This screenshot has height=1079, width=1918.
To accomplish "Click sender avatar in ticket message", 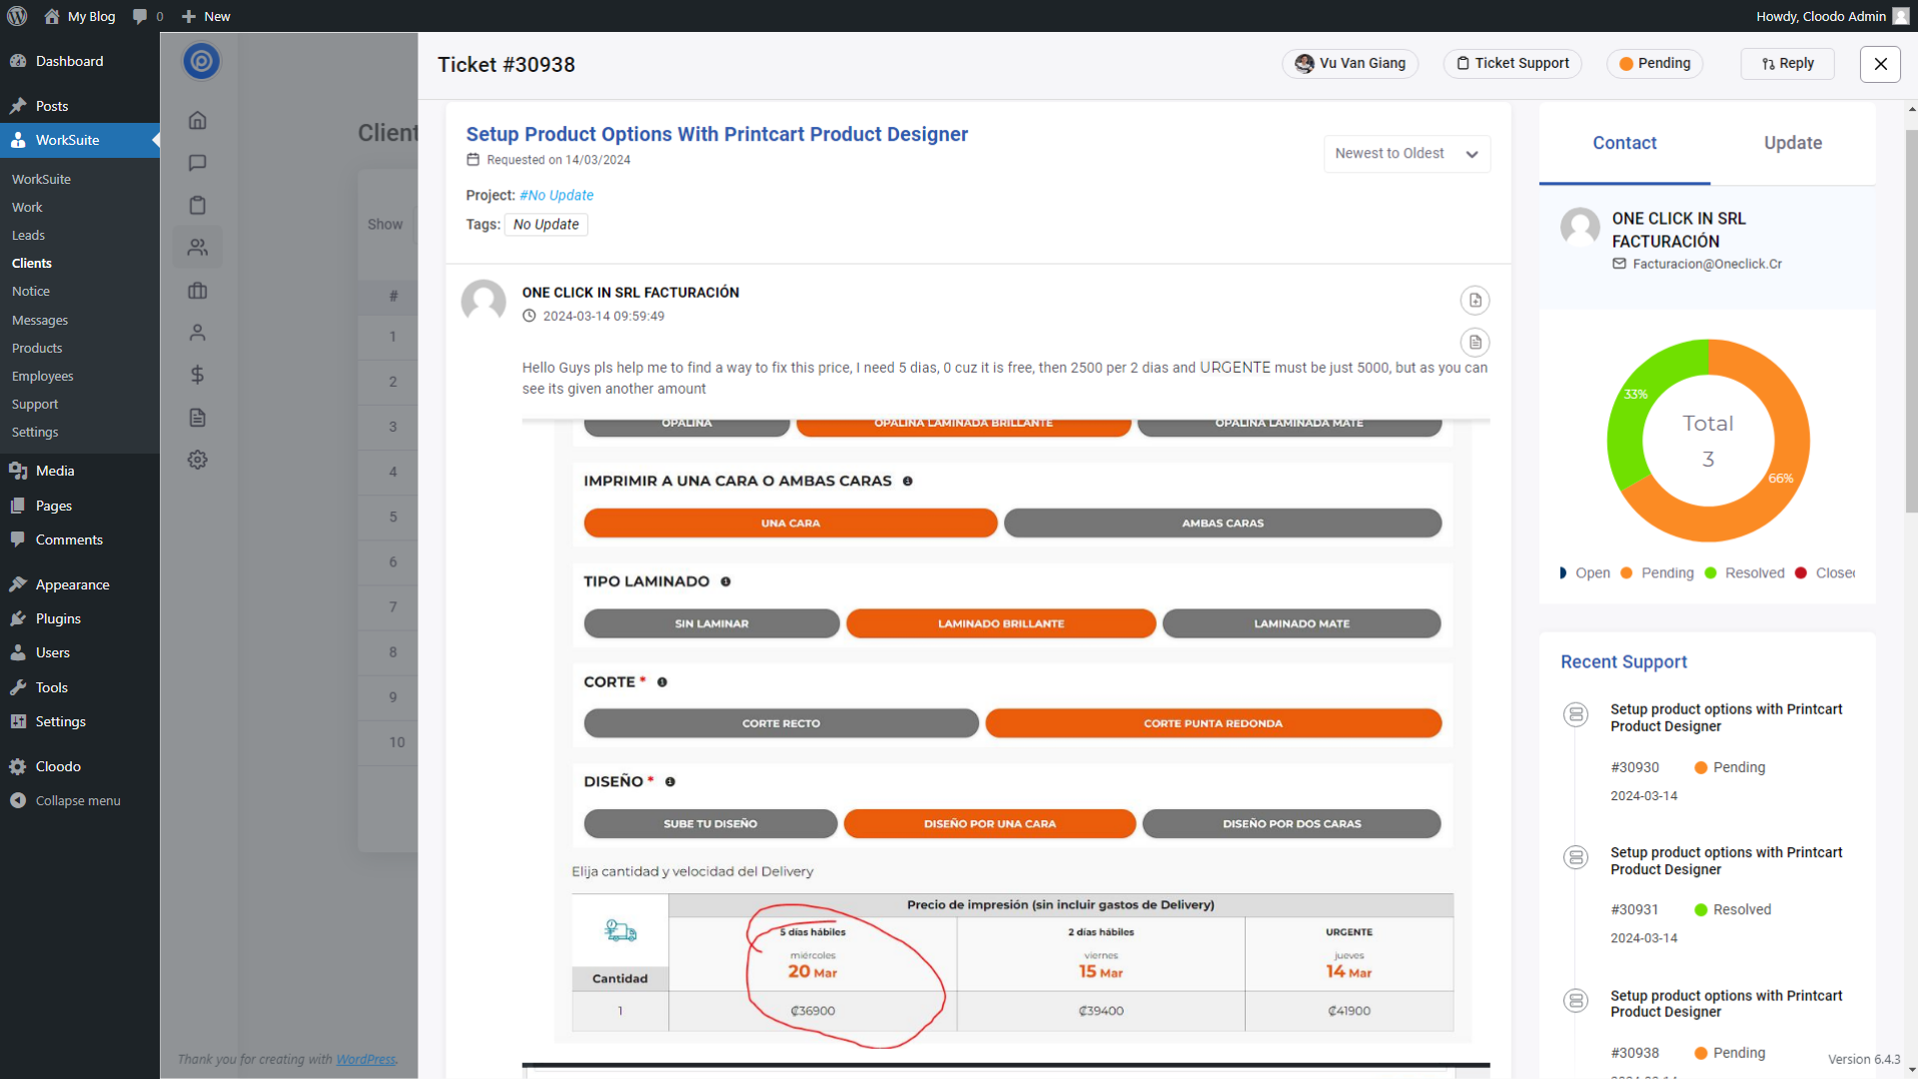I will point(483,301).
